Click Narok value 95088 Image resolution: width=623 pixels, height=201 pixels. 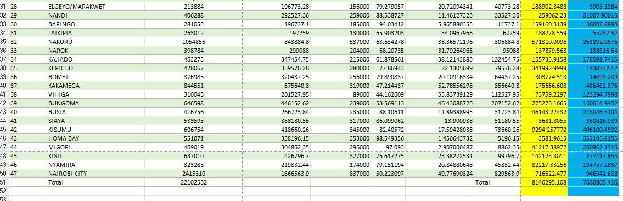click(497, 51)
